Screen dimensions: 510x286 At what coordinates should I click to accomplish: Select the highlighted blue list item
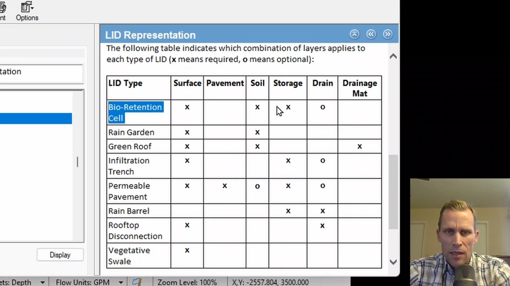36,119
